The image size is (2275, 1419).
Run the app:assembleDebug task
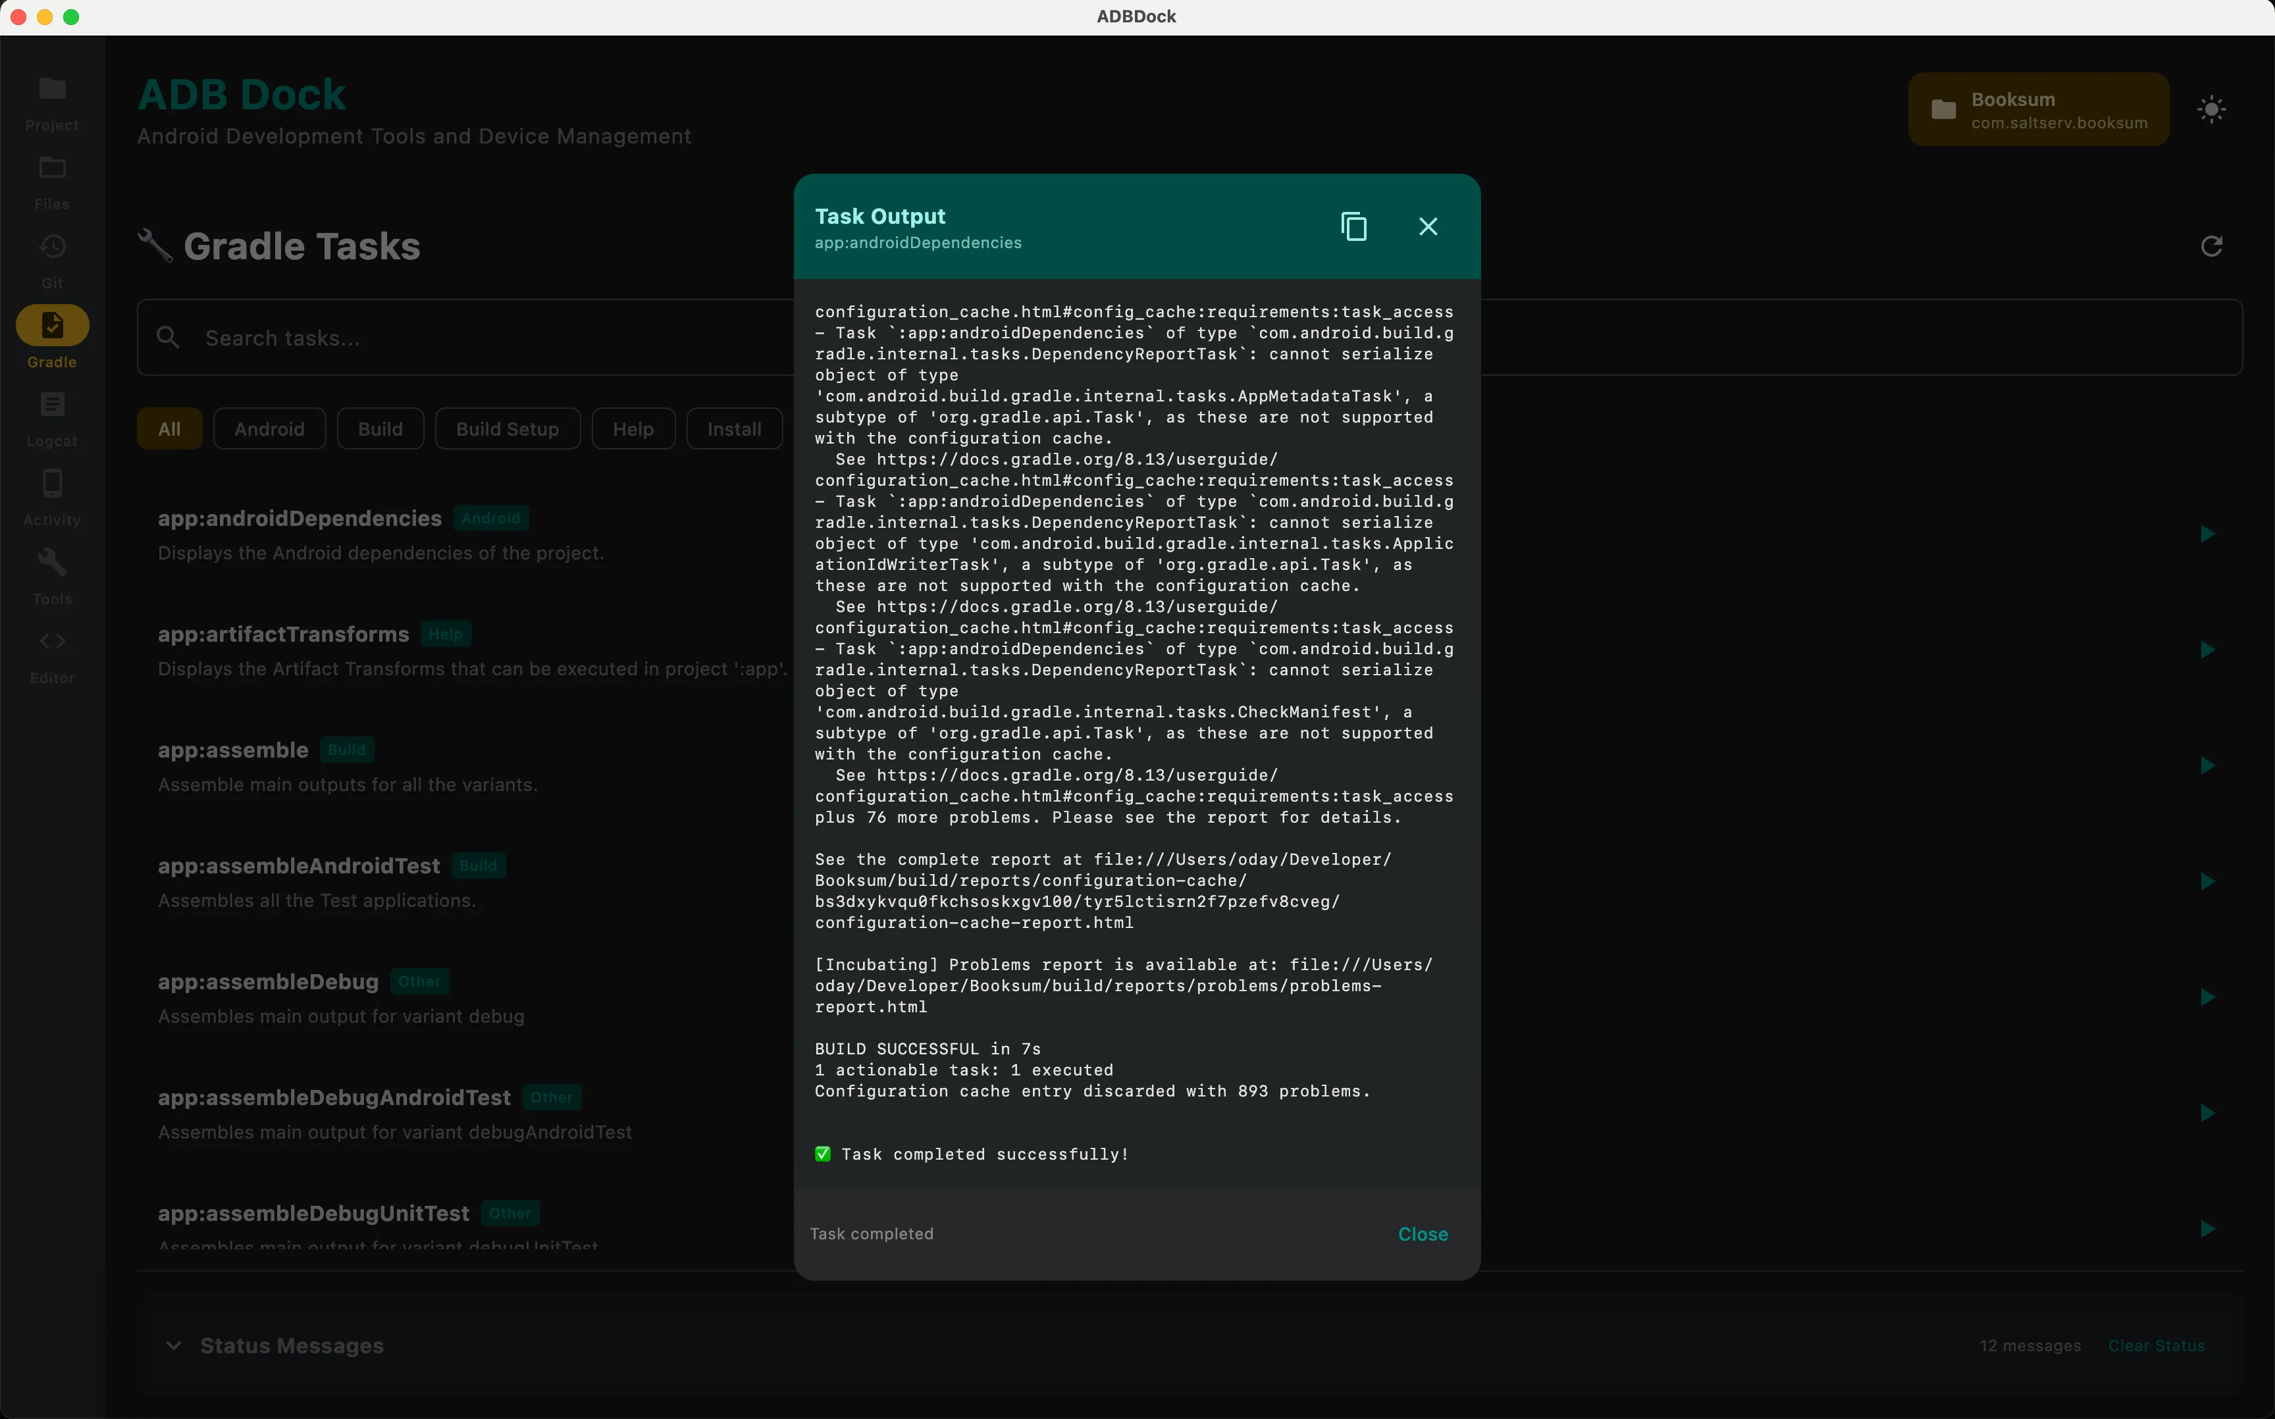pos(2207,996)
